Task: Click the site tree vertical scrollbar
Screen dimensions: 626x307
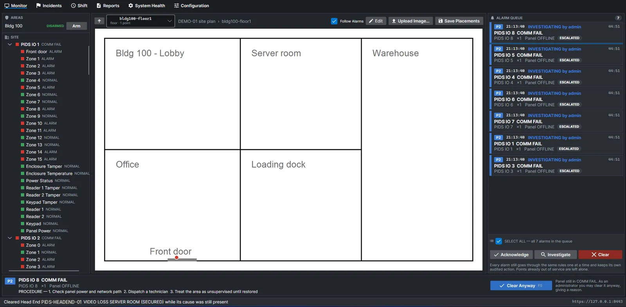Action: pos(89,61)
